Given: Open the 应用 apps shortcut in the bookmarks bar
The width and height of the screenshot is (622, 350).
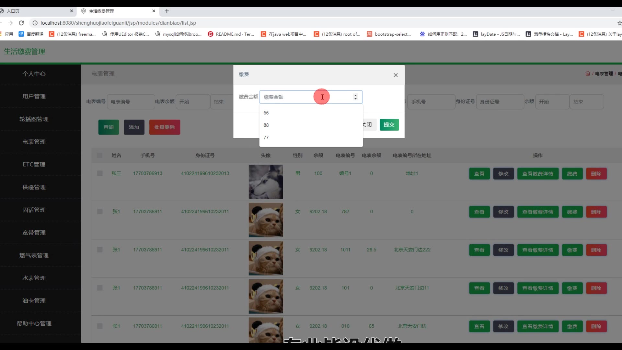Looking at the screenshot, I should [6, 34].
